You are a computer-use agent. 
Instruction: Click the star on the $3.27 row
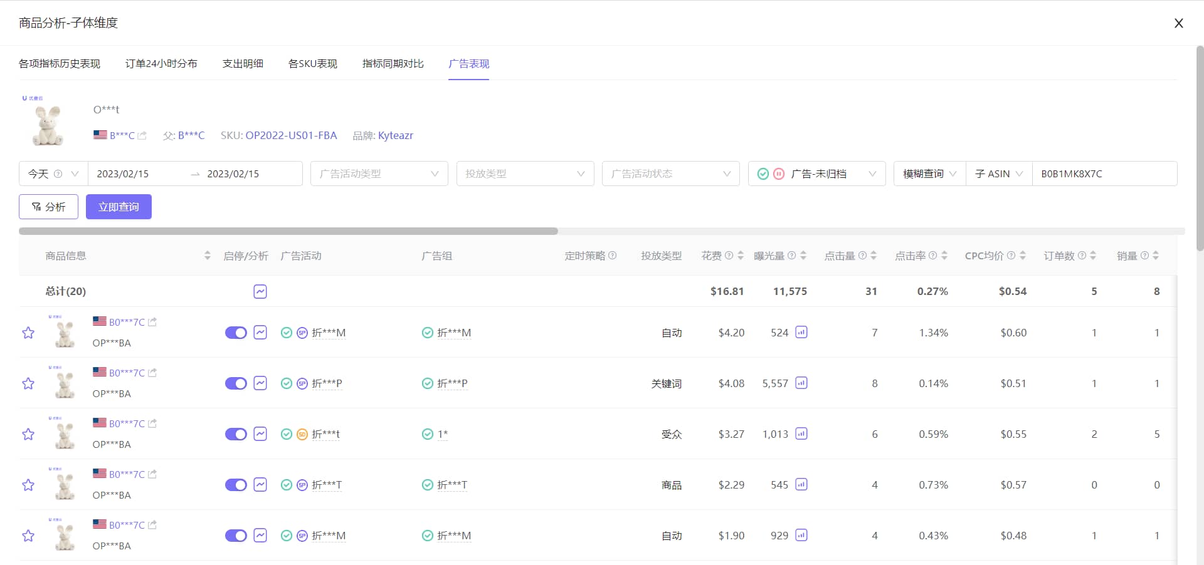[x=28, y=434]
